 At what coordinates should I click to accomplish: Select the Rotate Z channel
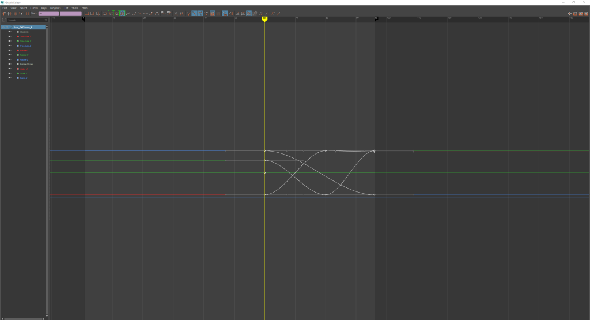[24, 59]
